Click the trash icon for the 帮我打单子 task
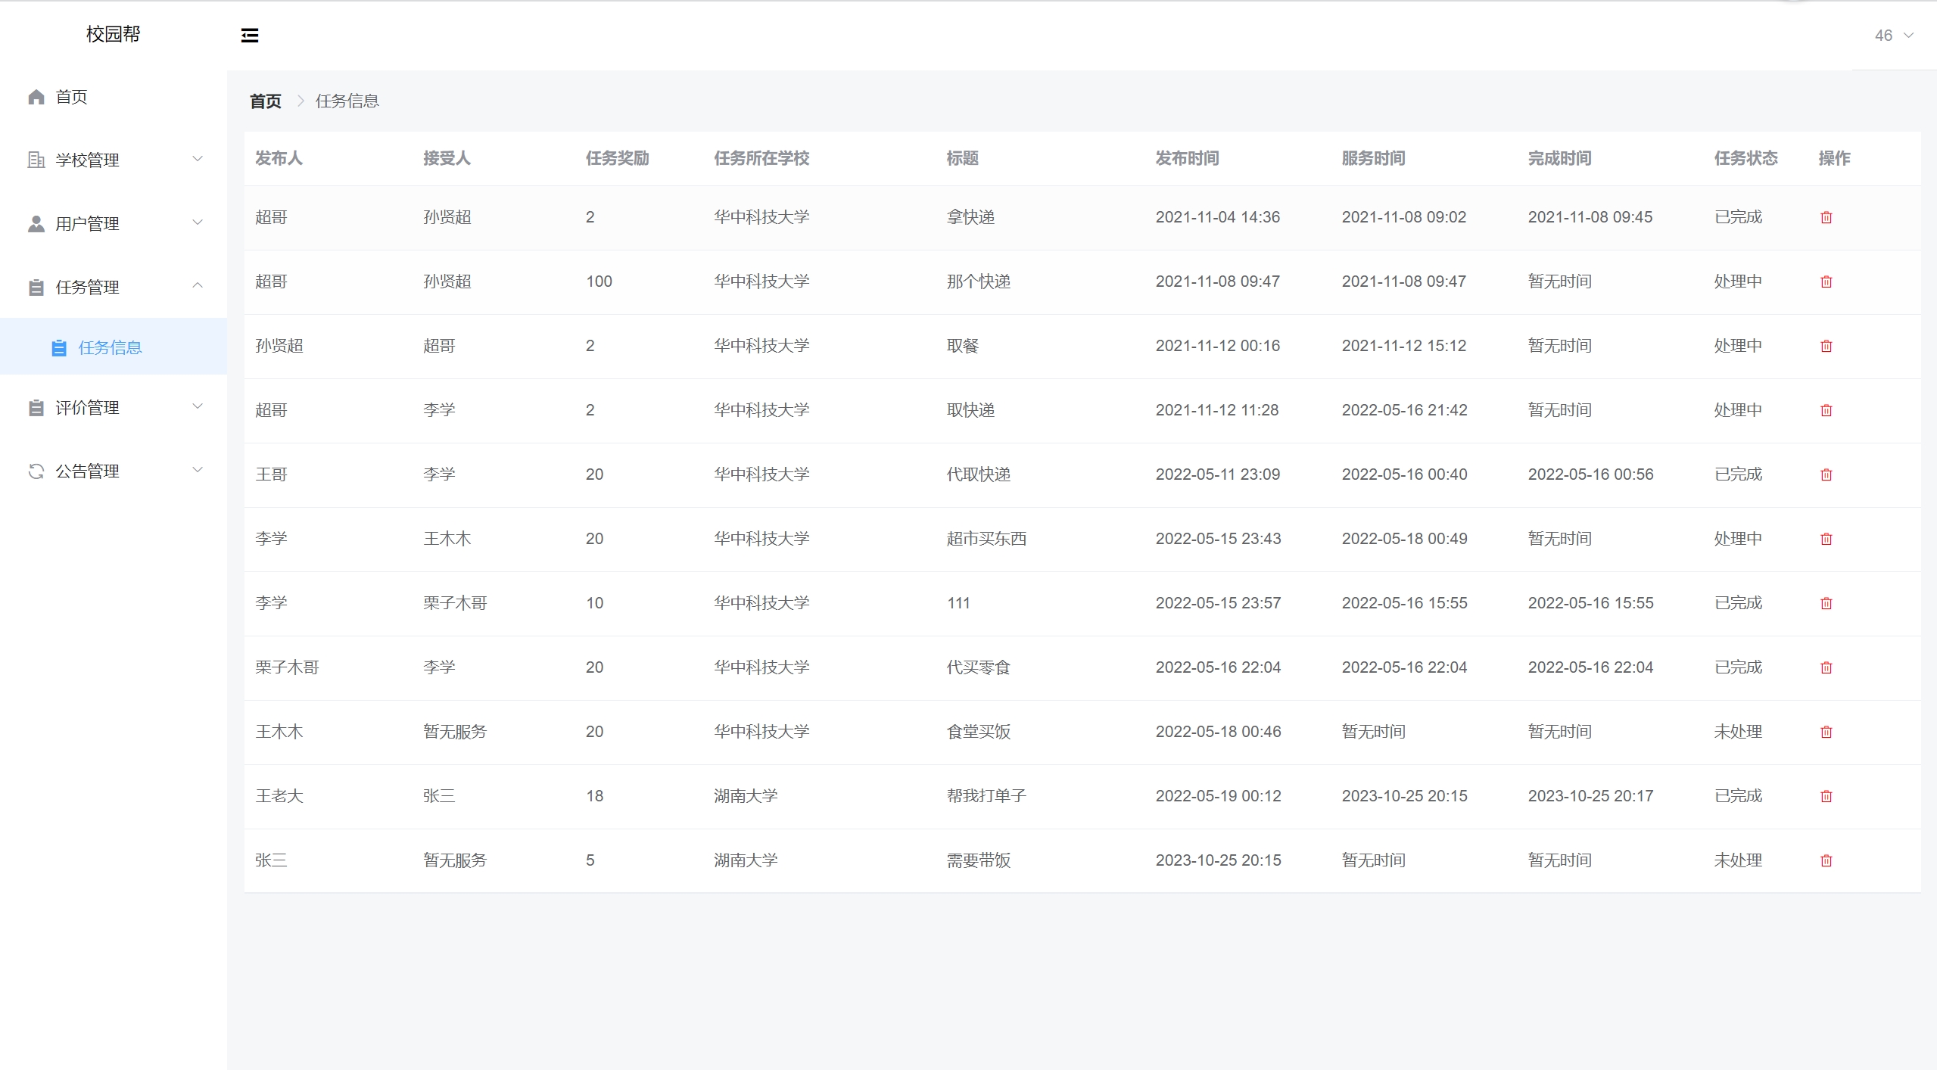Image resolution: width=1937 pixels, height=1070 pixels. click(1826, 797)
